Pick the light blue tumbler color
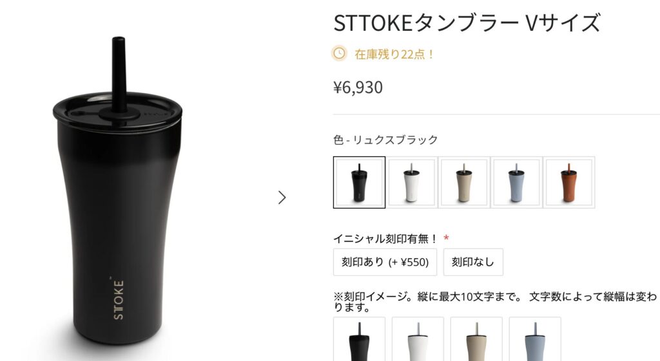The width and height of the screenshot is (660, 361). [516, 182]
